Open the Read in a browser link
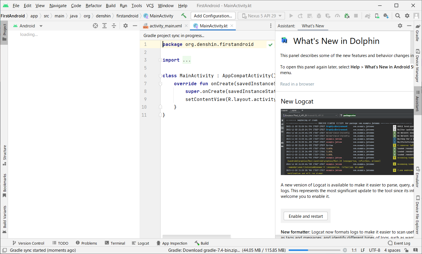The width and height of the screenshot is (422, 254). pos(297,84)
